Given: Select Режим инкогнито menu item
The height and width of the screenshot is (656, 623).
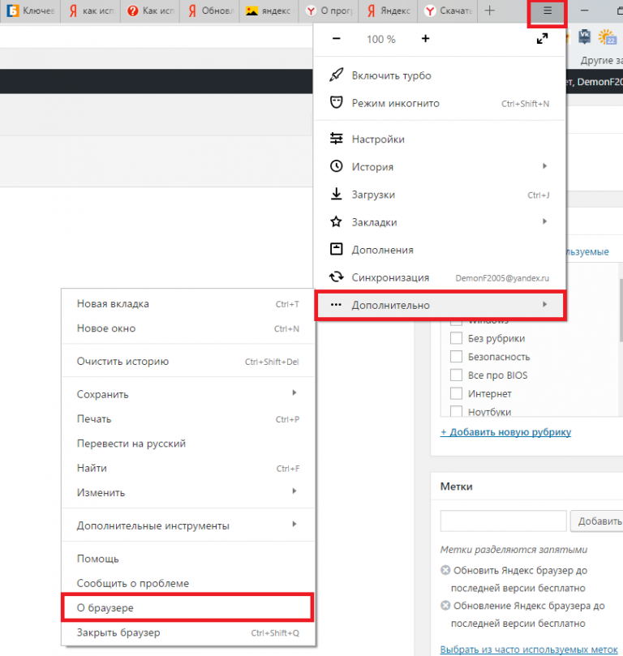Looking at the screenshot, I should [x=440, y=103].
